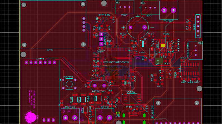Select the yellow thermal pad of U3
Viewport: 222px width, 124px height.
[x=163, y=45]
